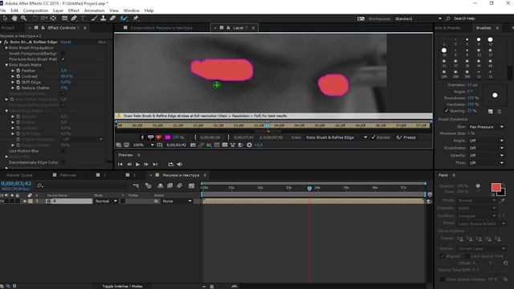Switch to the Effect Controls tab
The image size is (514, 289).
[x=61, y=28]
